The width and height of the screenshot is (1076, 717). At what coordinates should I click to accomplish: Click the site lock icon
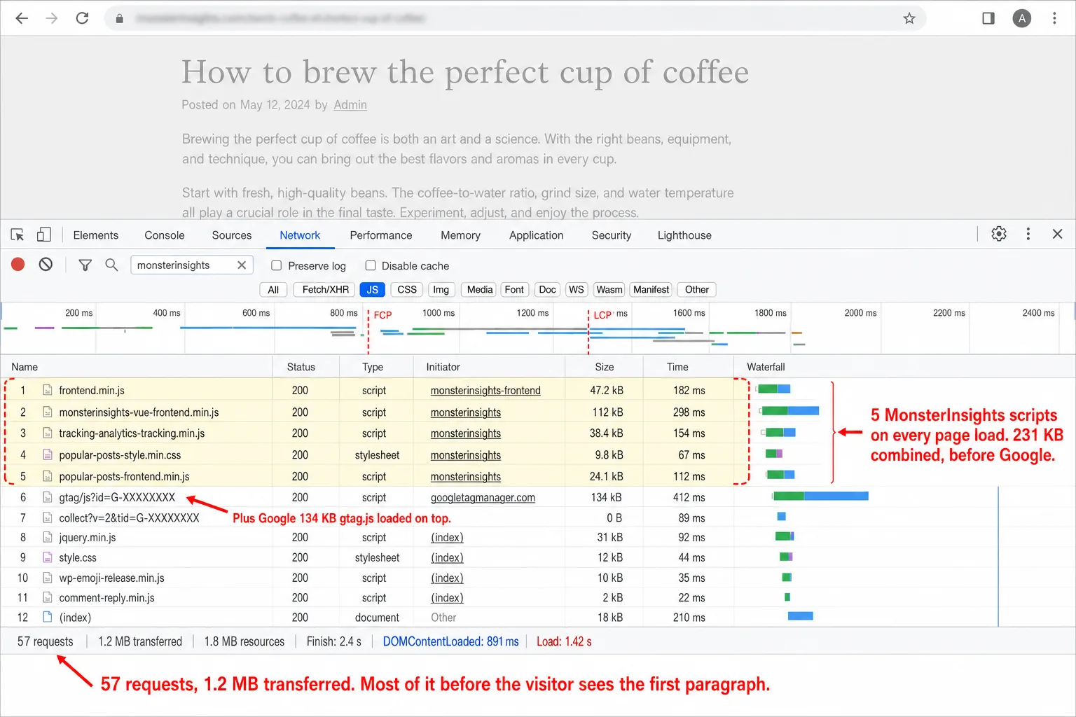tap(120, 19)
